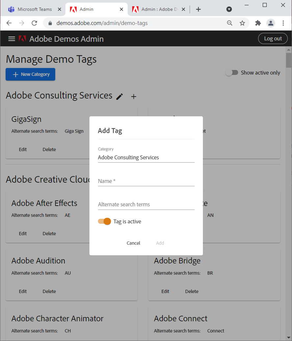Click the Adobe Character Animator tag title
Viewport: 292px width, 341px height.
57,319
